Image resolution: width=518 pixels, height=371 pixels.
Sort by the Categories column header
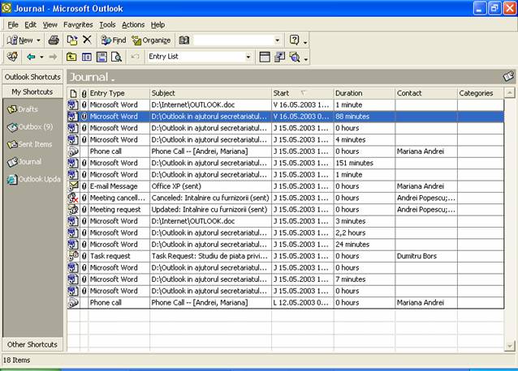click(x=481, y=93)
